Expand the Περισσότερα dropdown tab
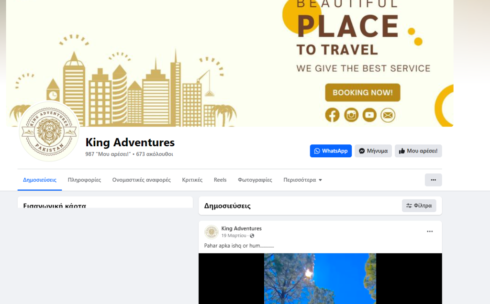Screen dimensions: 490x304 (x=302, y=180)
